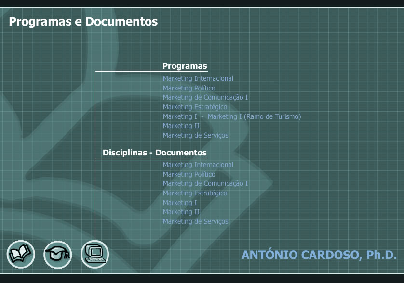
Task: Click the open book icon
Action: pyautogui.click(x=21, y=254)
